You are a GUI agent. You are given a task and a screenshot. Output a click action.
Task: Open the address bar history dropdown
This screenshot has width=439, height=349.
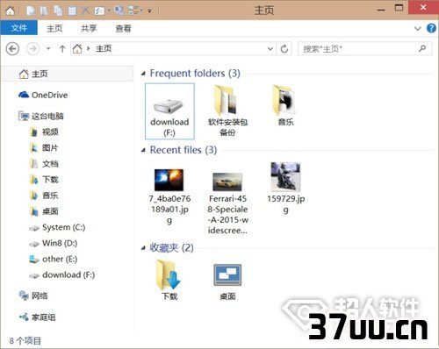tap(270, 49)
